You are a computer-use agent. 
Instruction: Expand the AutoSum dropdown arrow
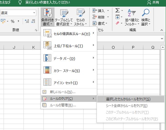pyautogui.click(x=122, y=10)
